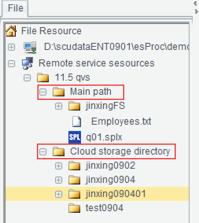
Task: Click the jinxing0904 folder icon
Action: 74,180
